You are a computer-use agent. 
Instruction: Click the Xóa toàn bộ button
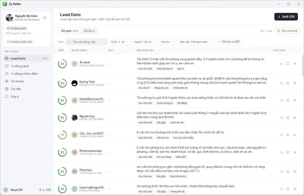(287, 31)
